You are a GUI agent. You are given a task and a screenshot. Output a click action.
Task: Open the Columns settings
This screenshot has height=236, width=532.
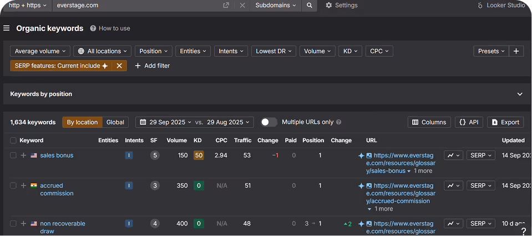[x=429, y=122]
